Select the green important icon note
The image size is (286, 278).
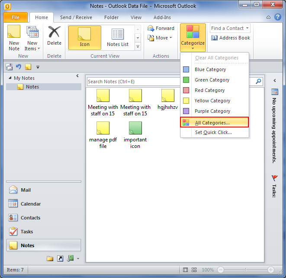coord(135,135)
